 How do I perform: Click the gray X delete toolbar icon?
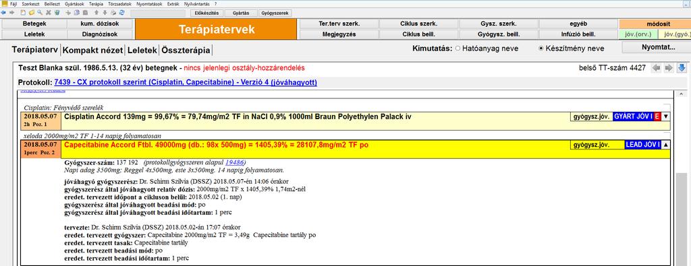point(49,13)
